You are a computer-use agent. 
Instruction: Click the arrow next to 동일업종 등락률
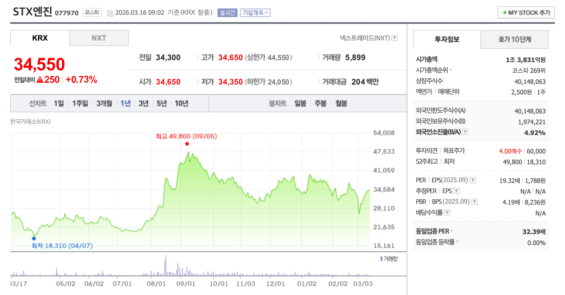tap(457, 242)
